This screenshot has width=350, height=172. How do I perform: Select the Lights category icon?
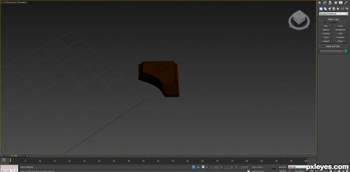coord(330,9)
